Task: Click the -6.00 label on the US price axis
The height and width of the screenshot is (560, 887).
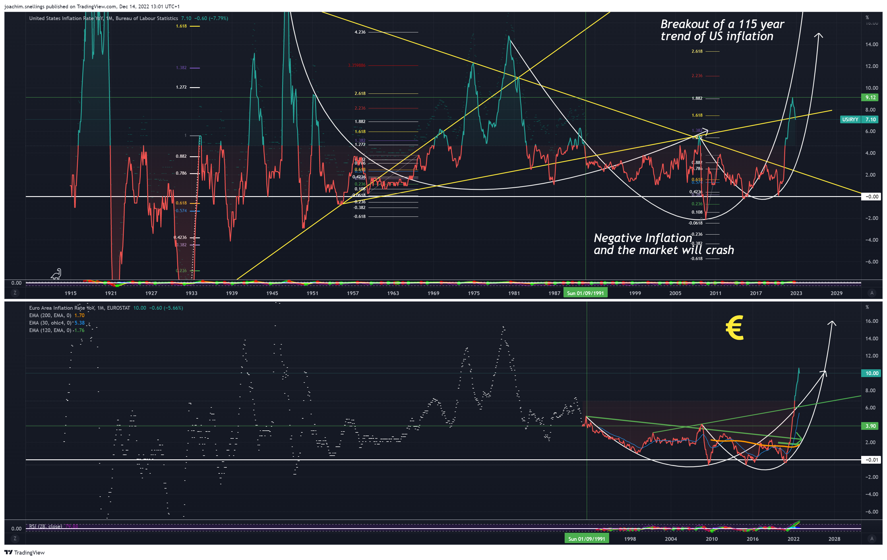Action: (871, 262)
